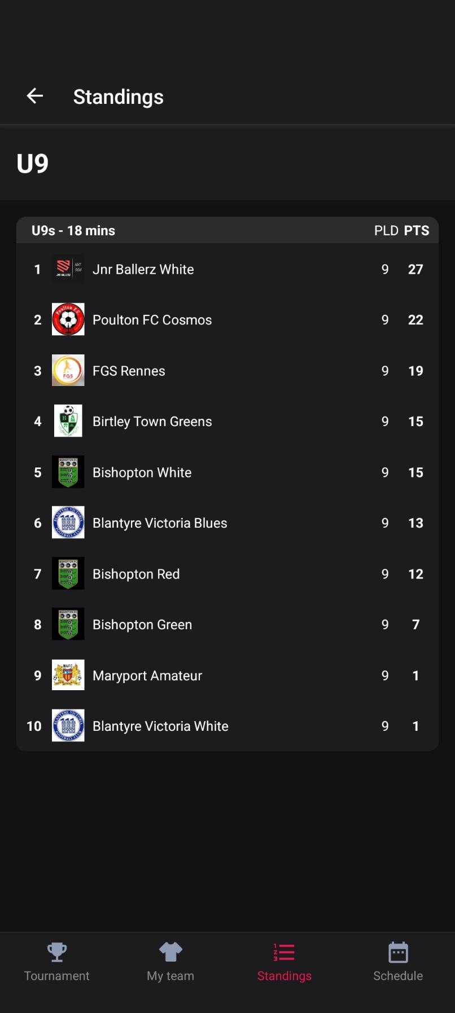Tap the U9s - 18 mins group header
The height and width of the screenshot is (1013, 455).
pos(73,230)
